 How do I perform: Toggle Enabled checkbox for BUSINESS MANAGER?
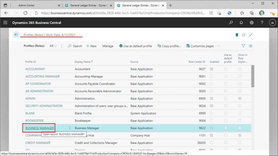211,128
